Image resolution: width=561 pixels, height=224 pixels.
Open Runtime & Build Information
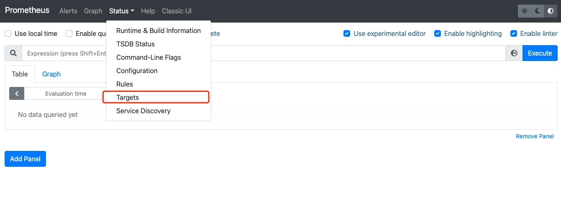[159, 31]
